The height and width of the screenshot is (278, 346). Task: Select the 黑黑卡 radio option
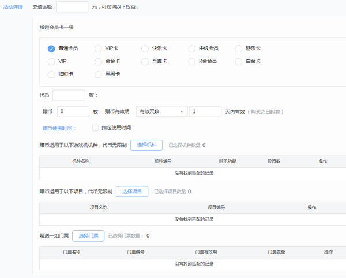pyautogui.click(x=98, y=74)
